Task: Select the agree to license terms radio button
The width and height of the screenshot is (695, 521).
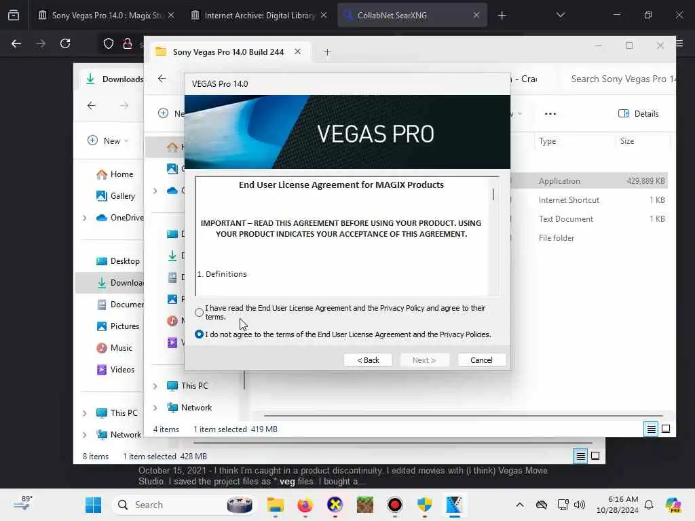Action: click(199, 312)
